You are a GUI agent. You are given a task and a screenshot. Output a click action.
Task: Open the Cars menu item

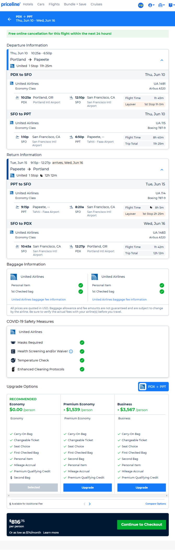41,4
